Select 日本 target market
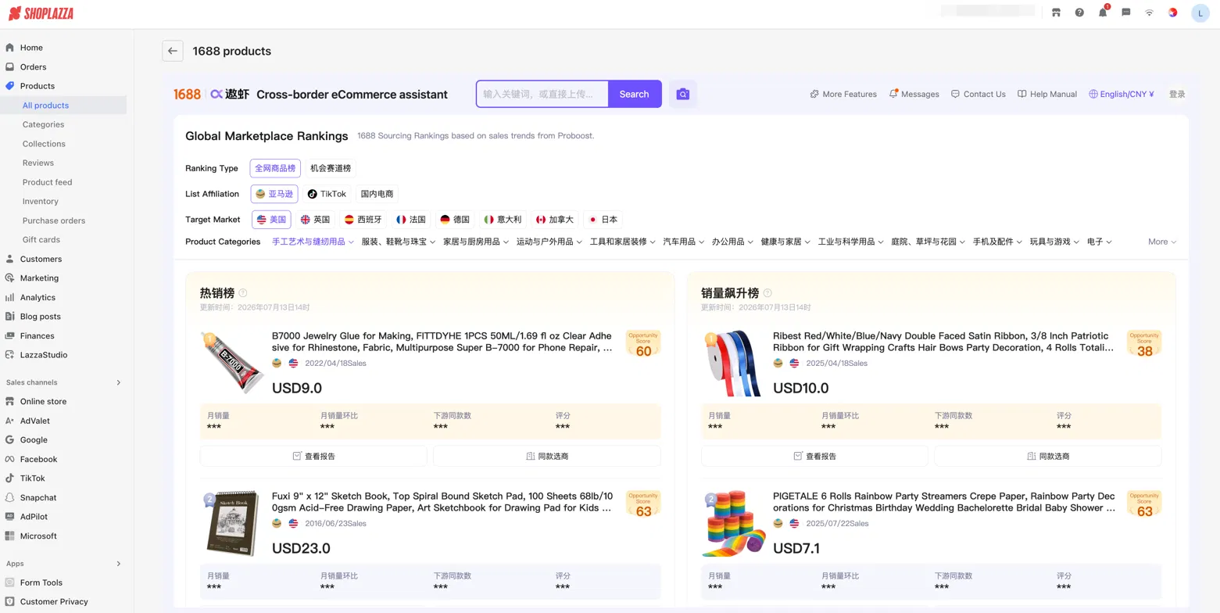Screen dimensions: 1220x613 [603, 220]
